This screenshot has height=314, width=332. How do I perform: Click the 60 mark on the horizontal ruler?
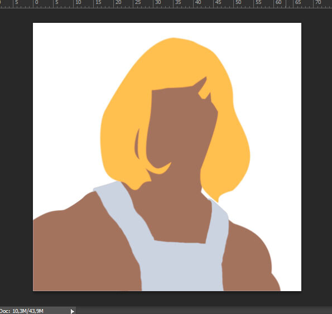278,2
